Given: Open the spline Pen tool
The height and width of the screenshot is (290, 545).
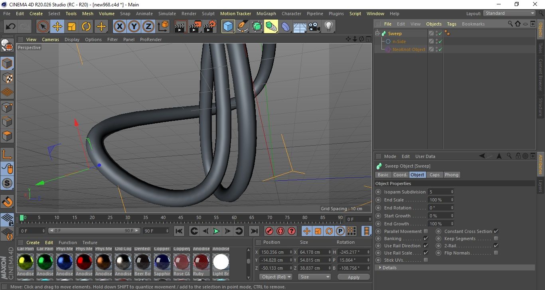Looking at the screenshot, I should point(243,27).
